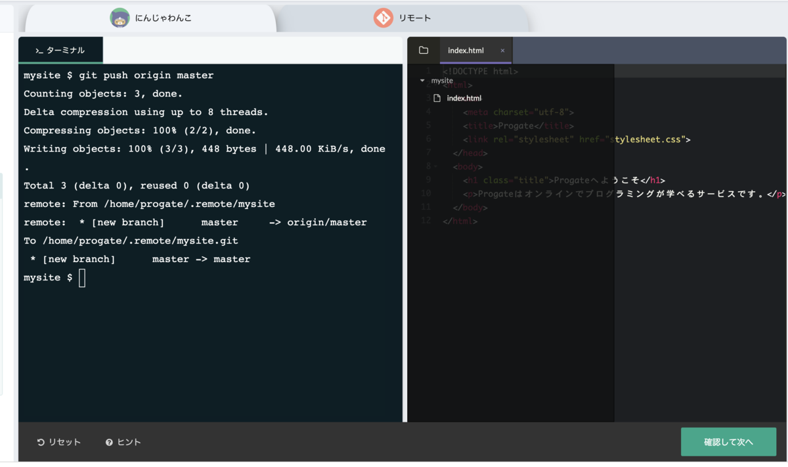Click the terminal cursor at the last prompt
This screenshot has width=788, height=467.
82,278
